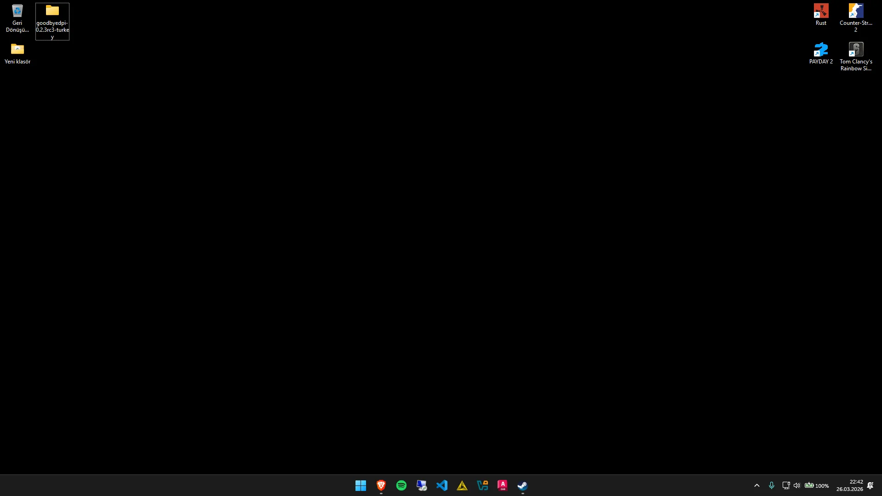Open Counter-Strike 2 desktop shortcut
Screen dimensions: 882x496
855,11
